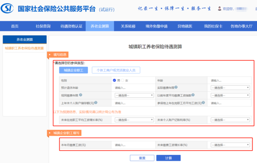257x163 pixels.
Task: Open the 我的社保卡 menu item
Action: (x=213, y=26)
